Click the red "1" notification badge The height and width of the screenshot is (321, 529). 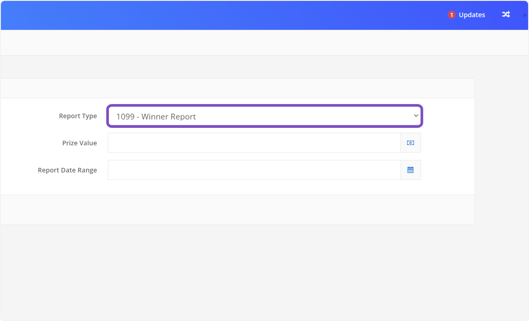pos(451,15)
